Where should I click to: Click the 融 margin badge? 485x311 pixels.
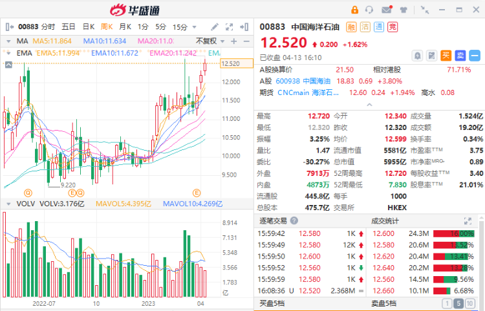coord(351,27)
